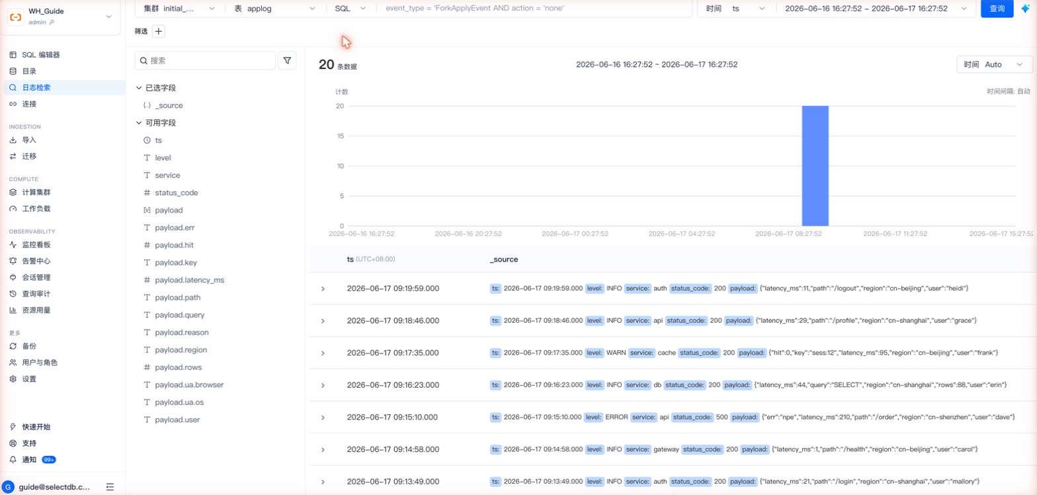The width and height of the screenshot is (1037, 495).
Task: Add a filter with the plus icon
Action: [159, 31]
